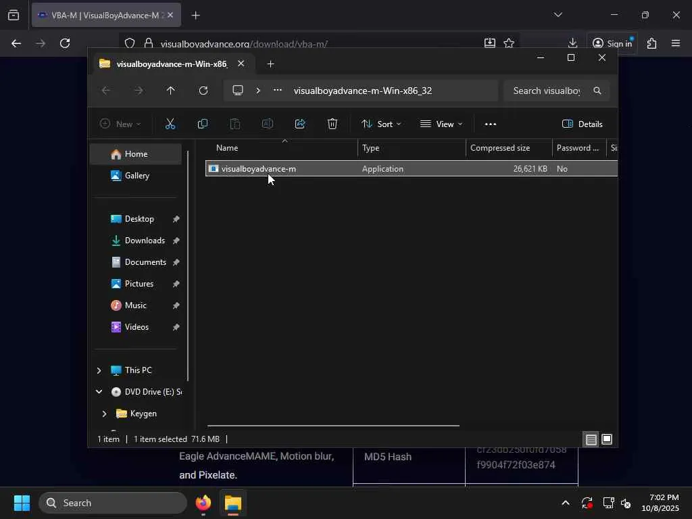Cut the selected file with scissors icon
The width and height of the screenshot is (692, 519).
point(170,124)
